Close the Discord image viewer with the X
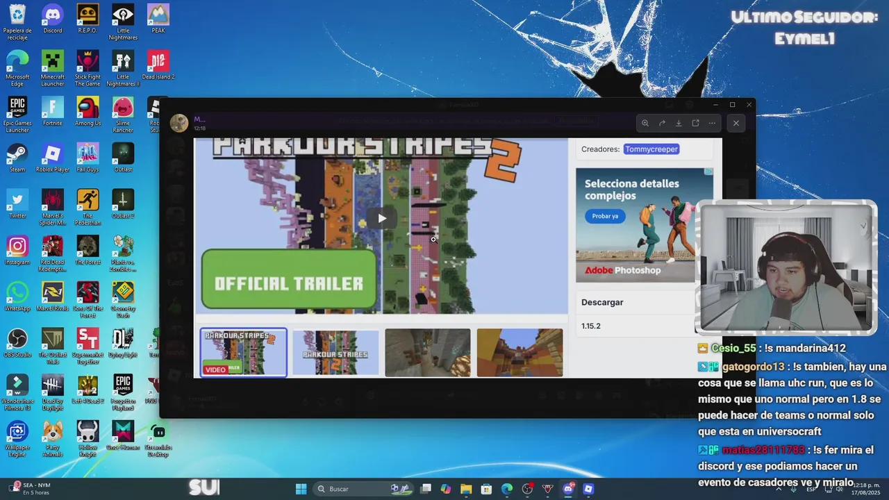Viewport: 889px width, 500px height. [736, 123]
